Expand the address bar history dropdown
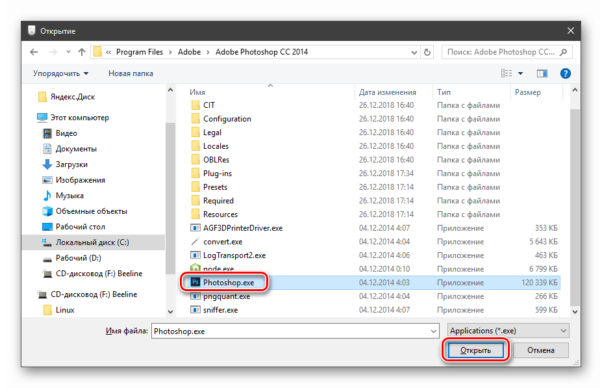602x388 pixels. coord(414,52)
